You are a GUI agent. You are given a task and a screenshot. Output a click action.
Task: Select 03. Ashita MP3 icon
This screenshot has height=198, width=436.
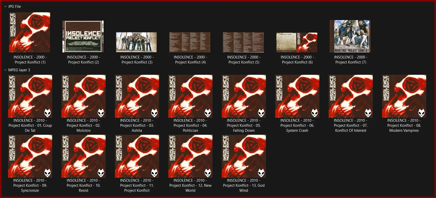(x=137, y=96)
